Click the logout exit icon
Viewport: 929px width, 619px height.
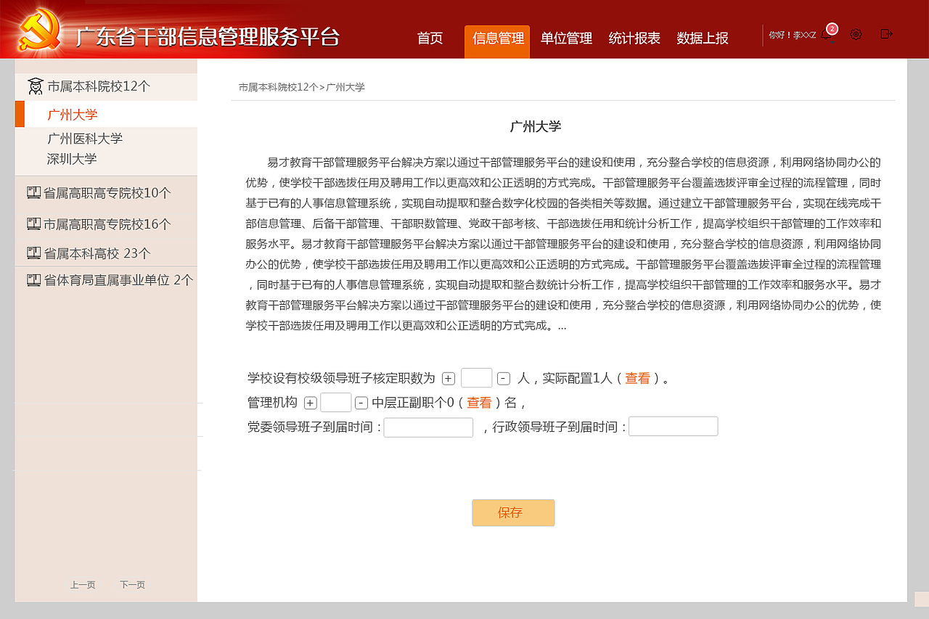(x=886, y=33)
